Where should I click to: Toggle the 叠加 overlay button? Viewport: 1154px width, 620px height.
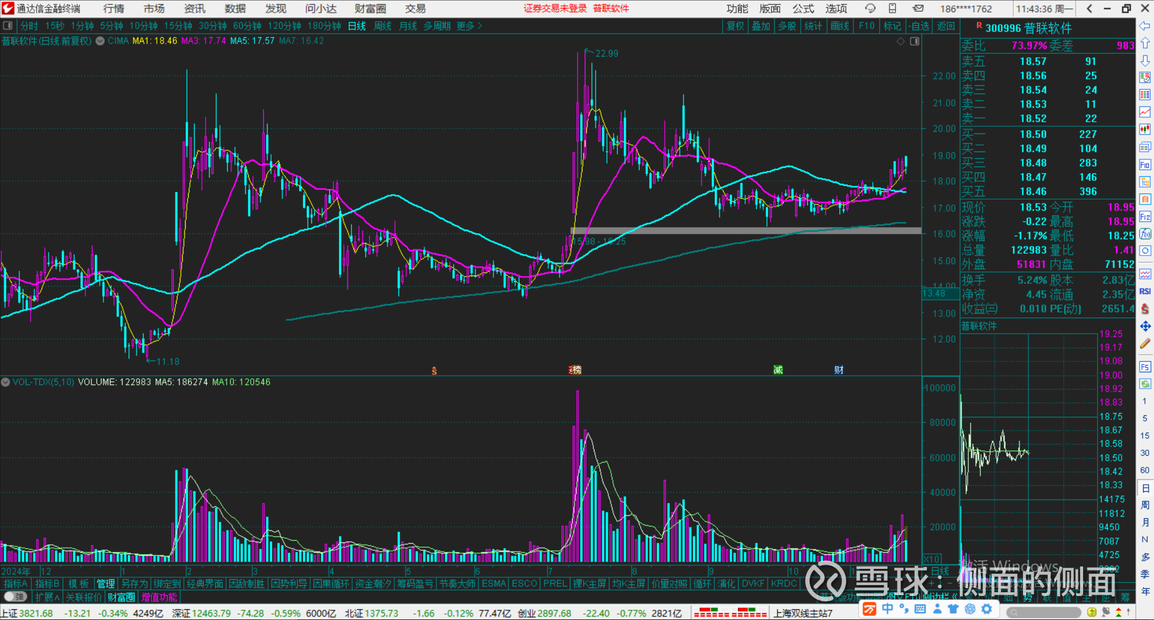[x=761, y=26]
